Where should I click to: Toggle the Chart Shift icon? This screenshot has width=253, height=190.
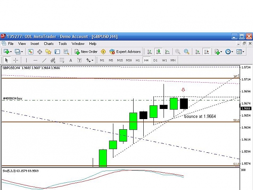click(206, 52)
